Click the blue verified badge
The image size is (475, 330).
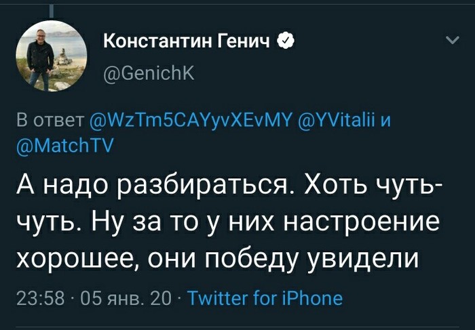pyautogui.click(x=287, y=42)
